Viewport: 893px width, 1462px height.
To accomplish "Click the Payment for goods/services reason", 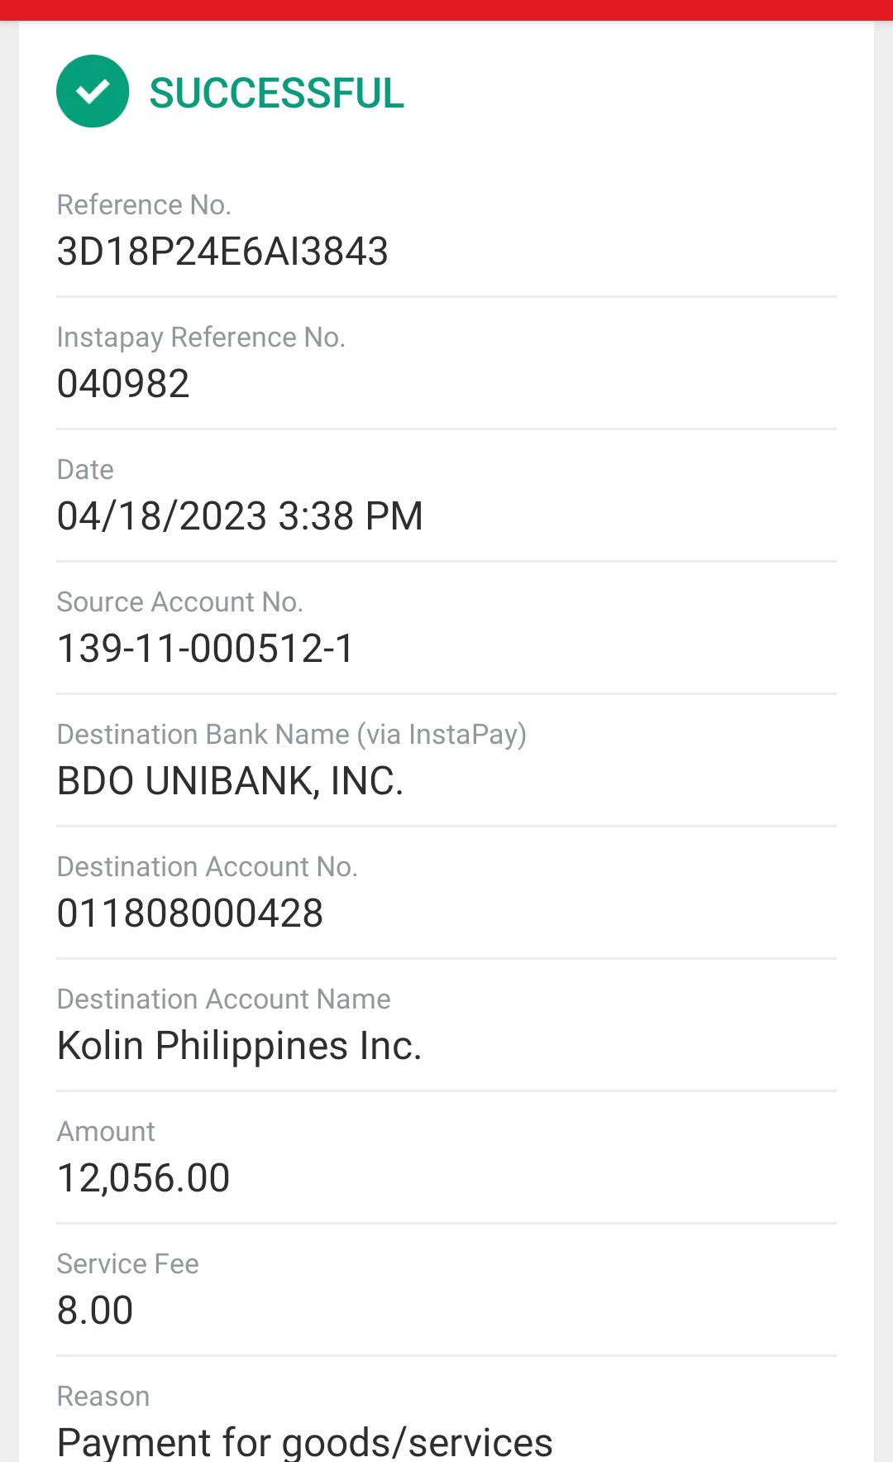I will coord(304,1442).
